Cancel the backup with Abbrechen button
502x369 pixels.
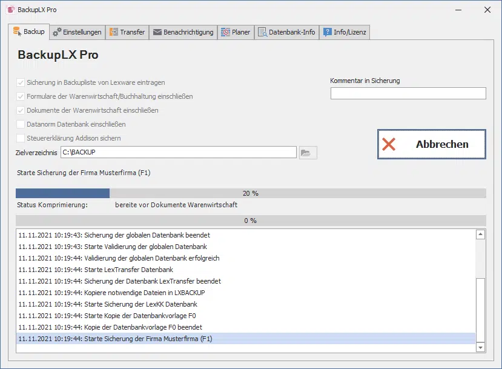tap(432, 144)
